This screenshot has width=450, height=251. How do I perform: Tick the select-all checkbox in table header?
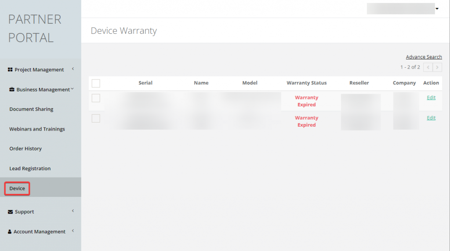point(96,83)
